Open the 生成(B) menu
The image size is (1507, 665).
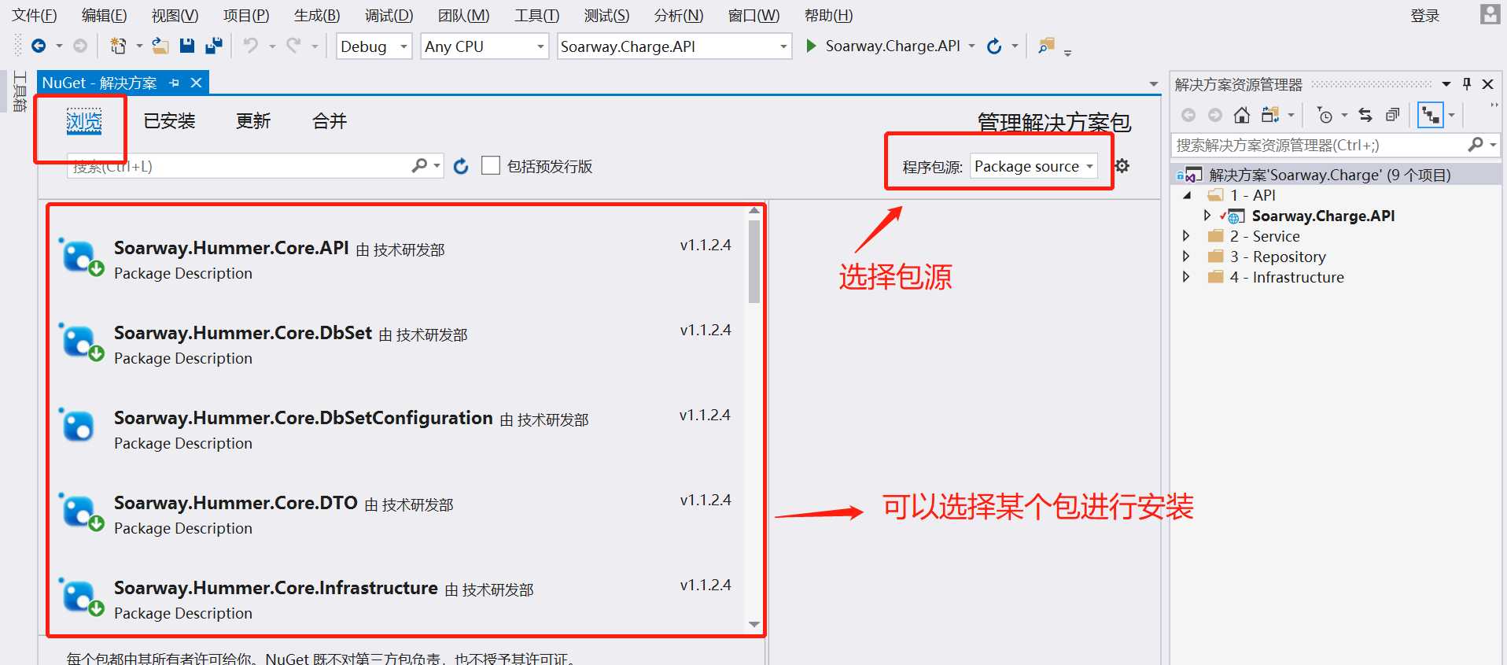317,15
